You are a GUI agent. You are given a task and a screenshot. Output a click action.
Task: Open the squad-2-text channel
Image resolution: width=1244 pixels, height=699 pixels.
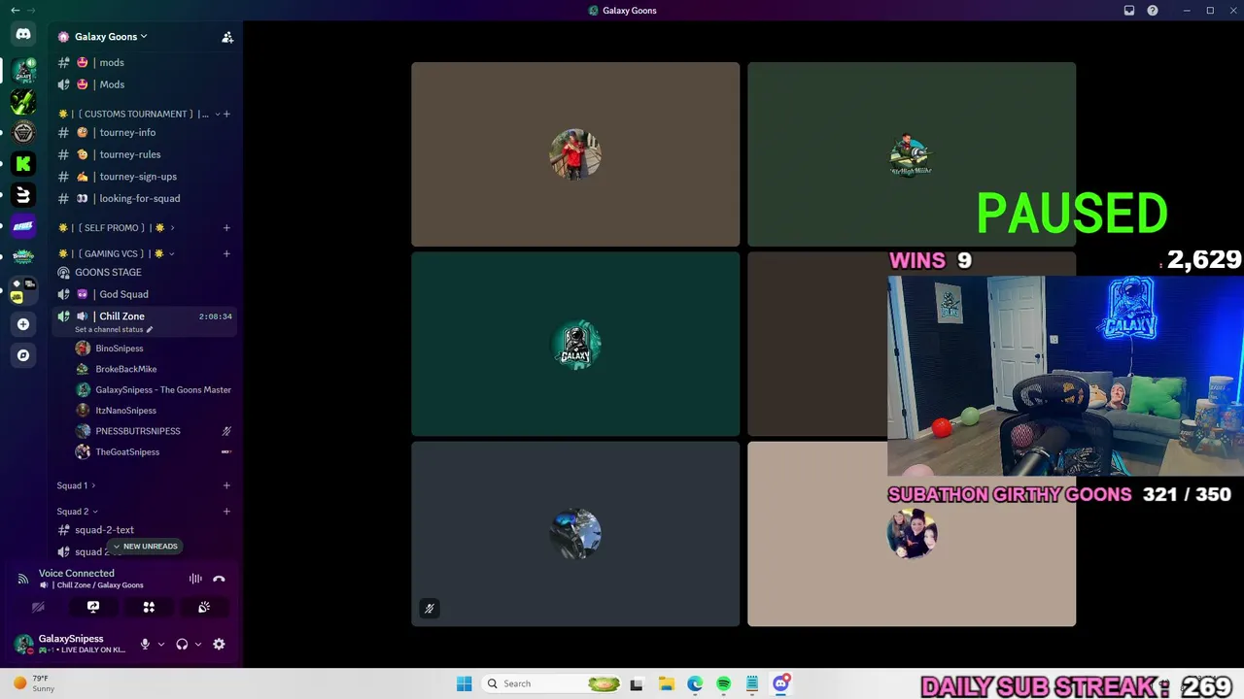pyautogui.click(x=146, y=530)
